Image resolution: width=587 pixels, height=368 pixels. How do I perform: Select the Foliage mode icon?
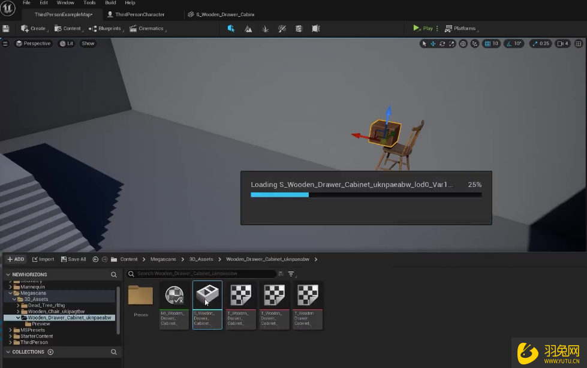pos(265,28)
